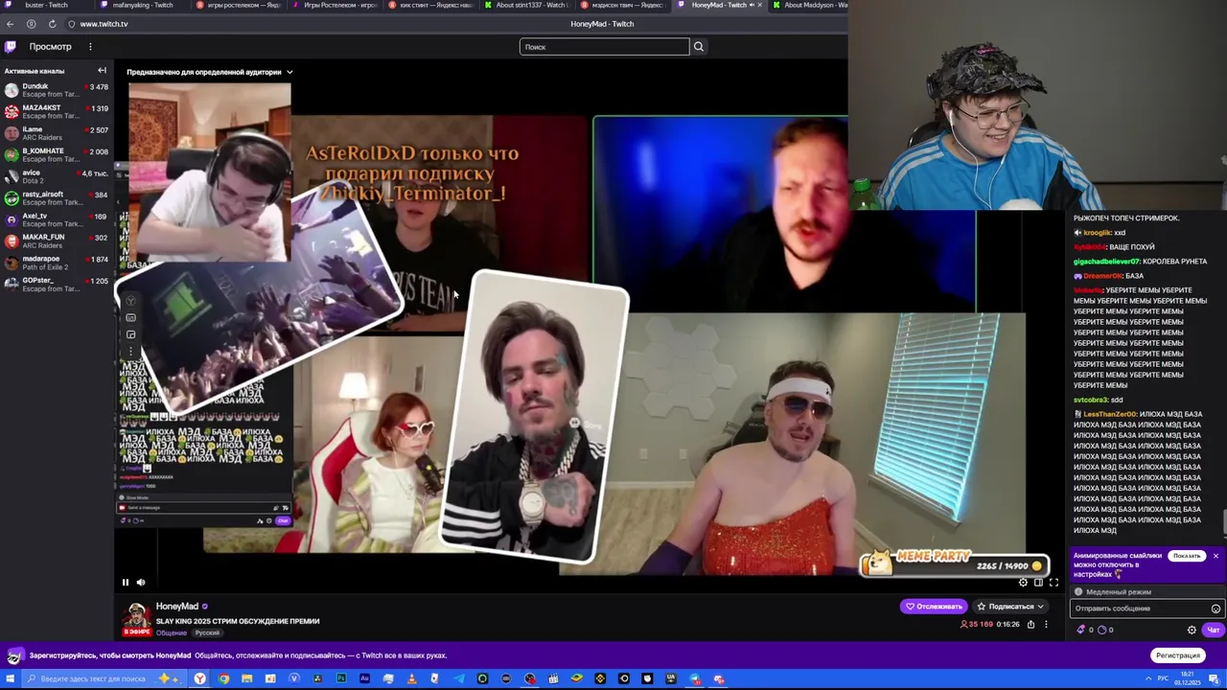Open Dunduk channel in sidebar
This screenshot has height=690, width=1227.
(x=57, y=90)
